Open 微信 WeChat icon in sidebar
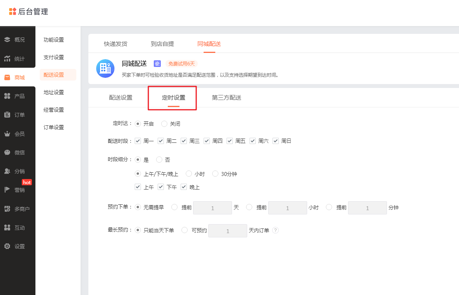459x295 pixels. tap(7, 153)
